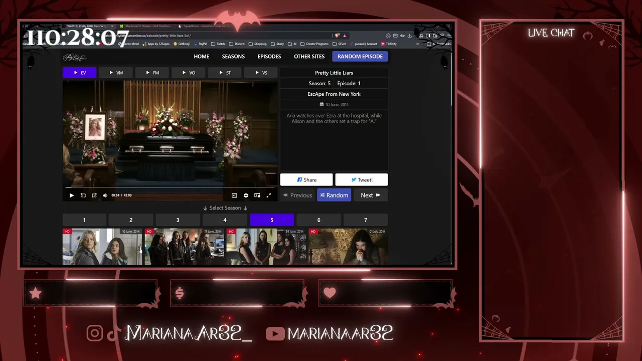The width and height of the screenshot is (642, 361).
Task: Open the Brave Shields icon
Action: (x=337, y=36)
